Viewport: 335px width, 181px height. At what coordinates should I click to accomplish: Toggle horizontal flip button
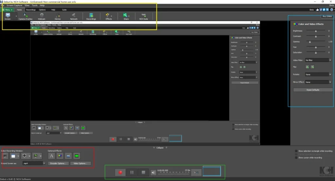pyautogui.click(x=307, y=67)
